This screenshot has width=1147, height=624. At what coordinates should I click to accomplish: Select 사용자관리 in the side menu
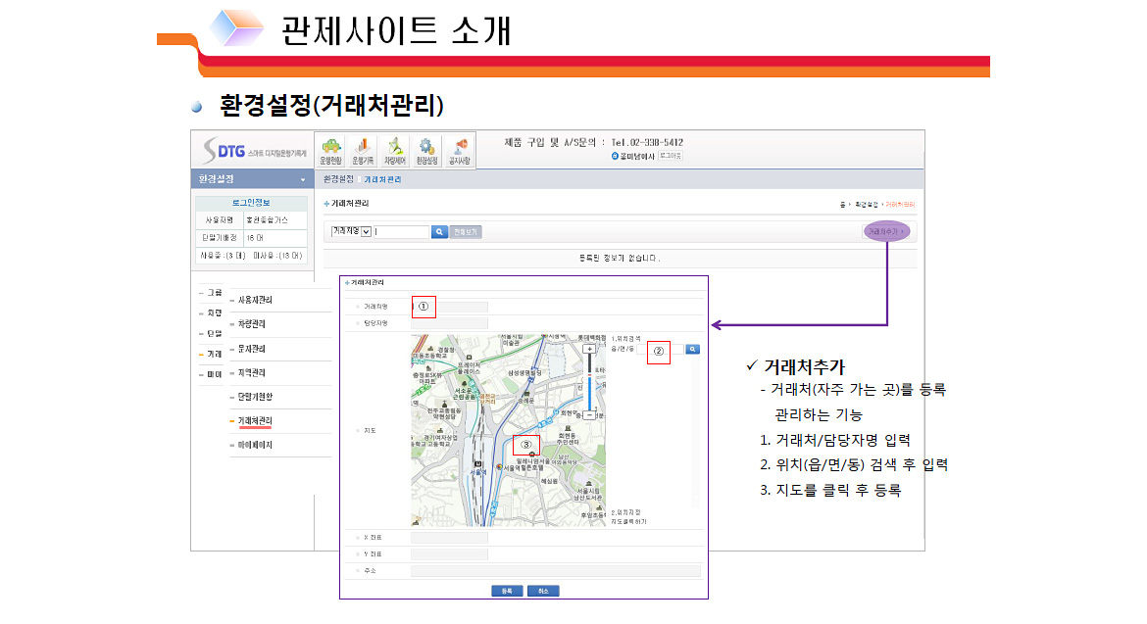tap(256, 300)
